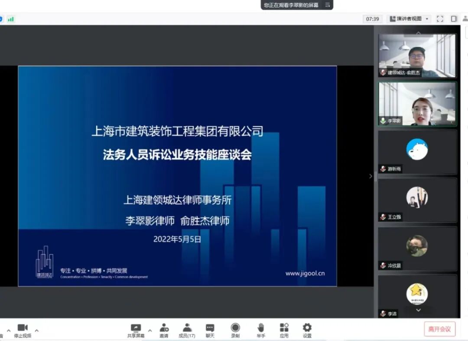This screenshot has width=468, height=341.
Task: Click the meeting timer 07:39
Action: point(373,19)
